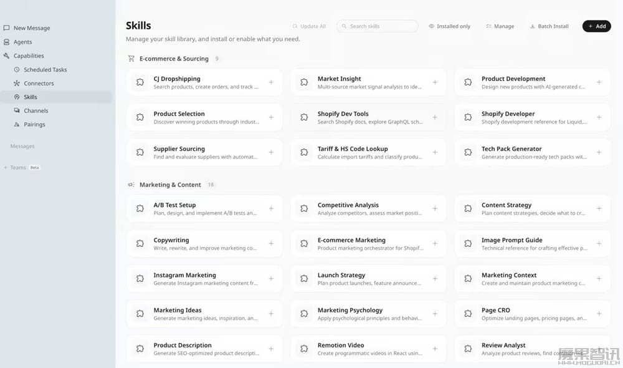Collapse the Marketing & Content category
Image resolution: width=623 pixels, height=368 pixels.
pos(169,185)
